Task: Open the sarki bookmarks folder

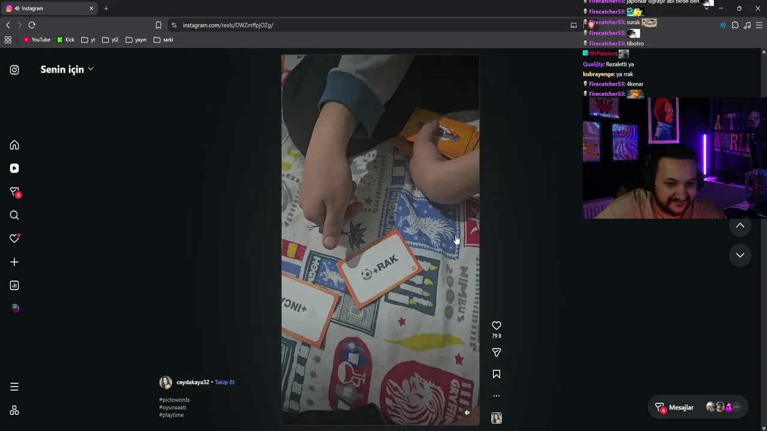Action: point(163,40)
